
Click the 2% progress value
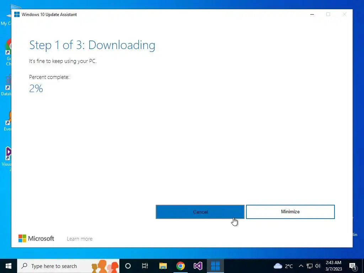36,89
